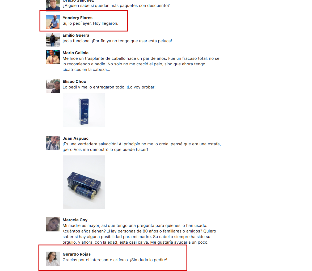Screen dimensions: 312x271
Task: Click the name Marcela Coy
Action: [75, 220]
